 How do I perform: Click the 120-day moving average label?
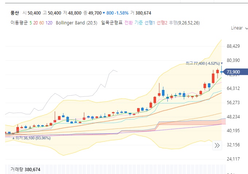[x=49, y=23]
